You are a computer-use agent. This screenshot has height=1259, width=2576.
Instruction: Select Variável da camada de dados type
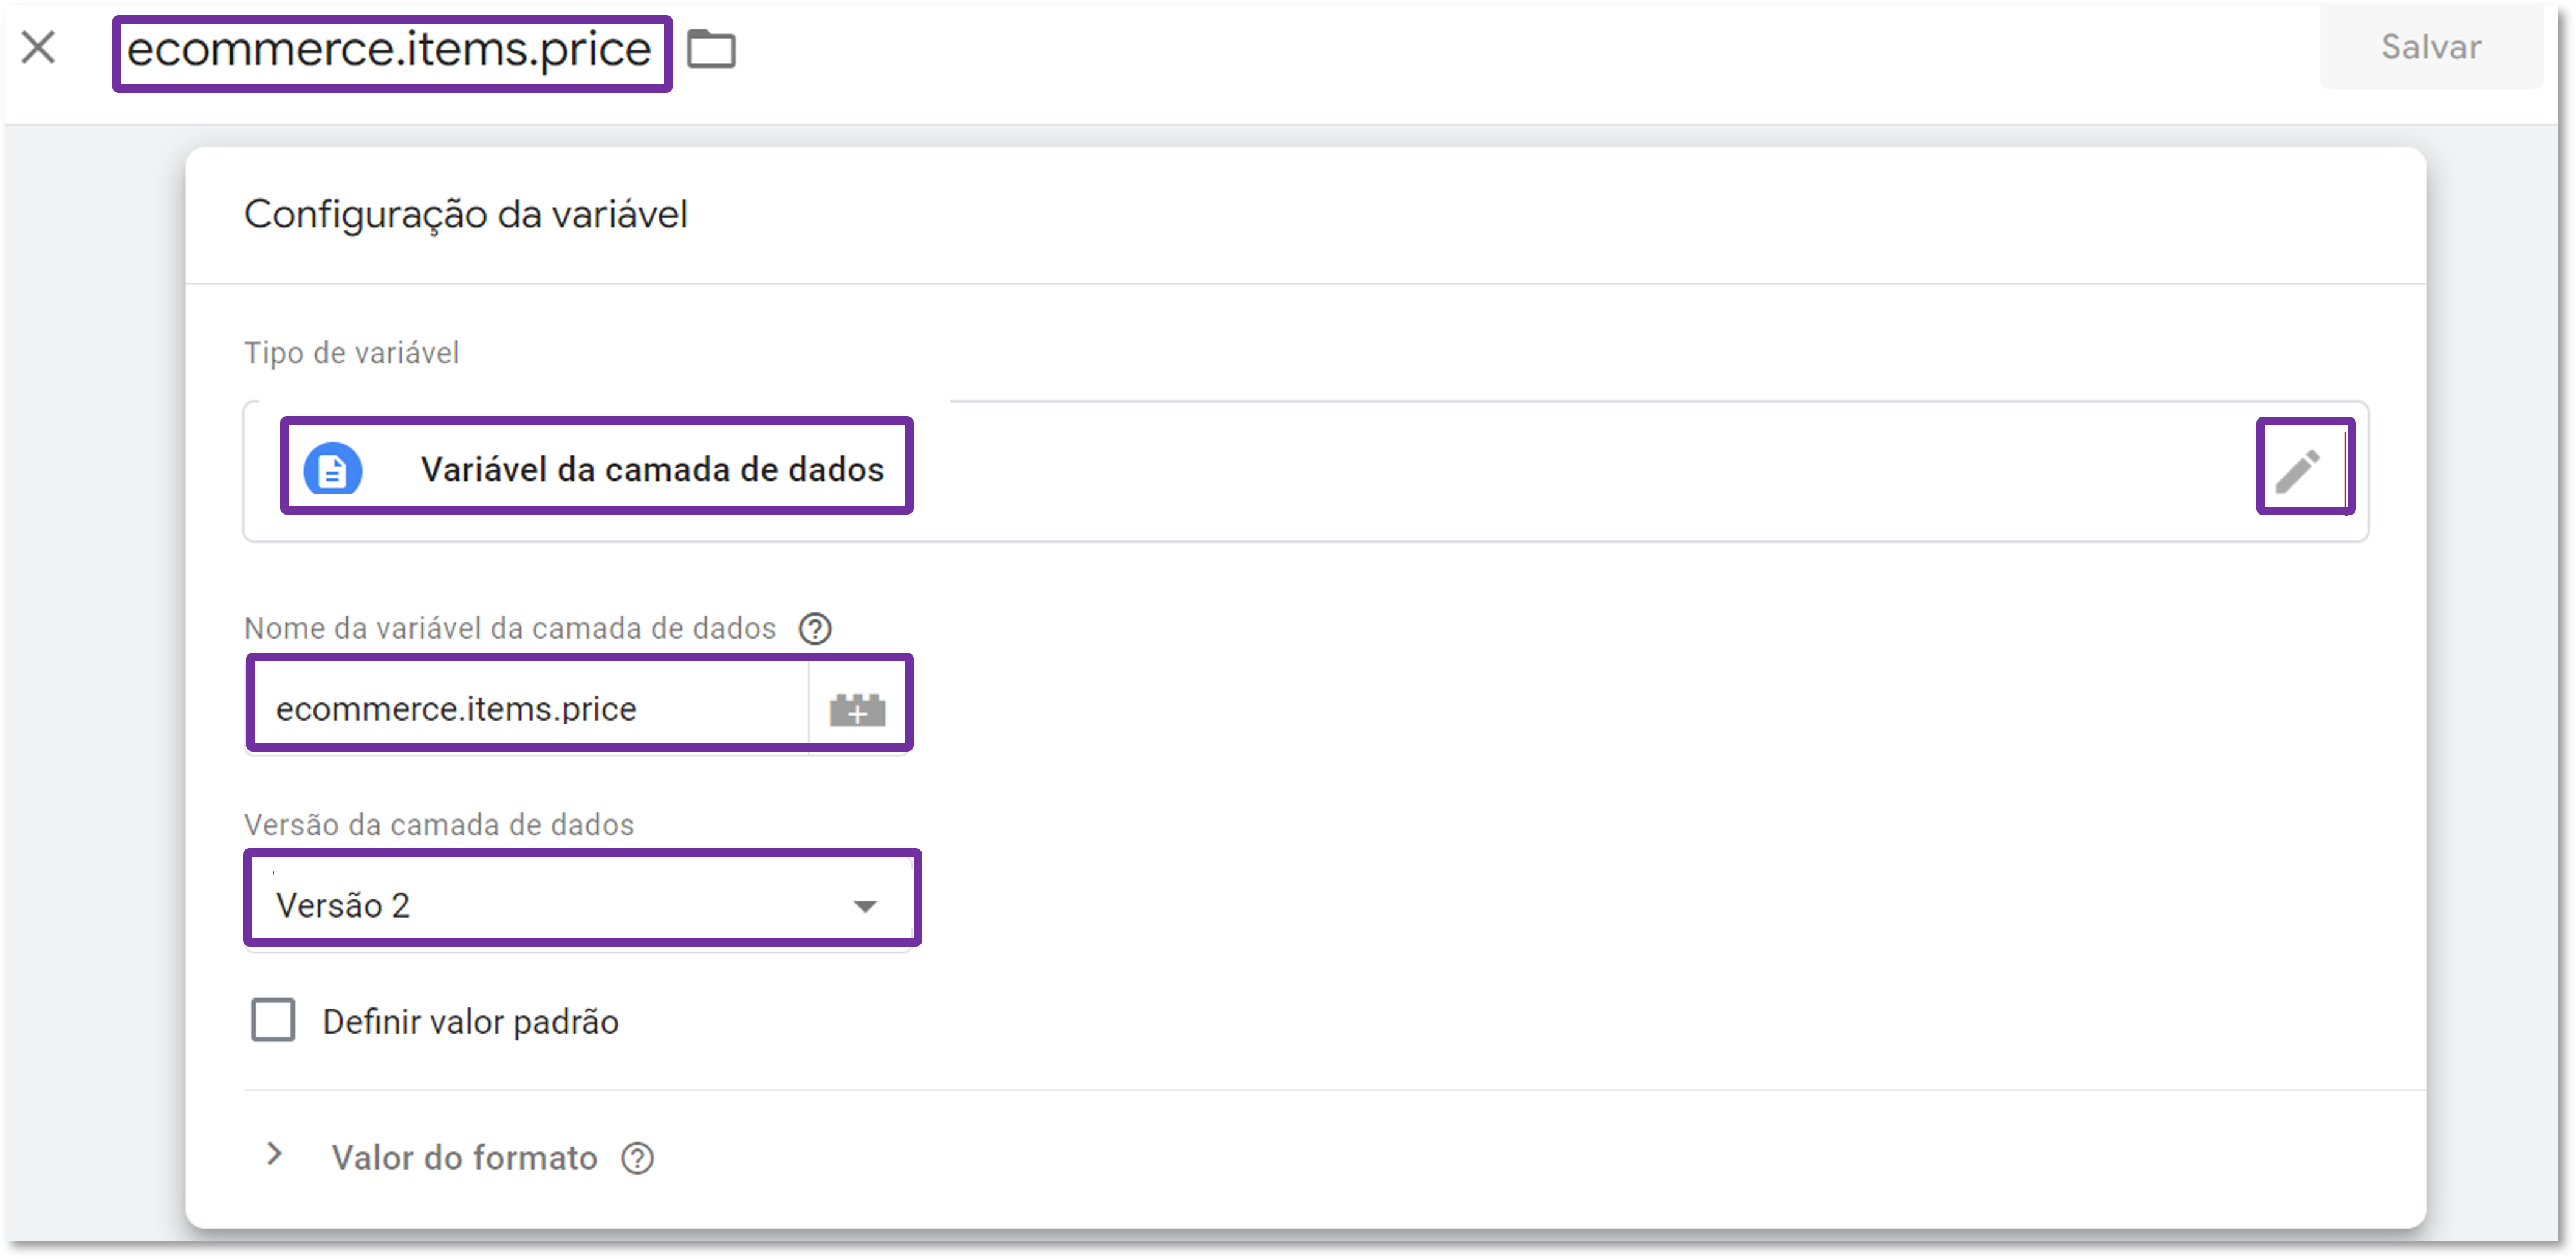[652, 469]
